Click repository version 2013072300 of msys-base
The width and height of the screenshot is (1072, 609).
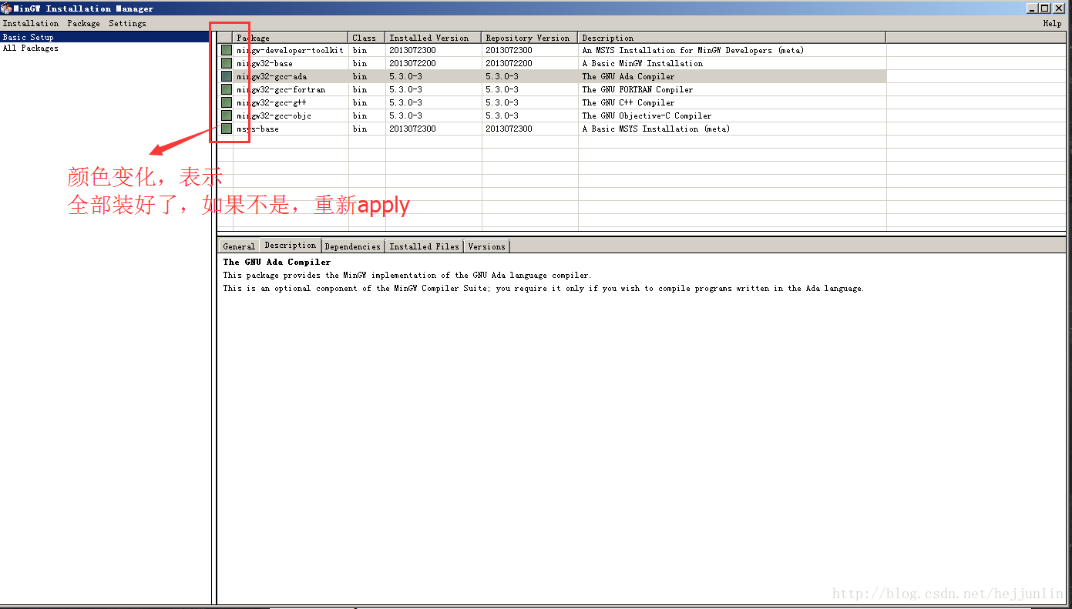point(509,129)
